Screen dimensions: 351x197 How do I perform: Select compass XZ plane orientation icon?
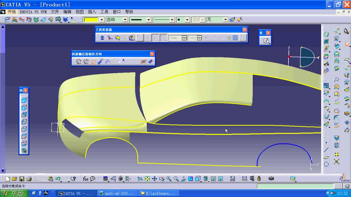click(x=93, y=61)
